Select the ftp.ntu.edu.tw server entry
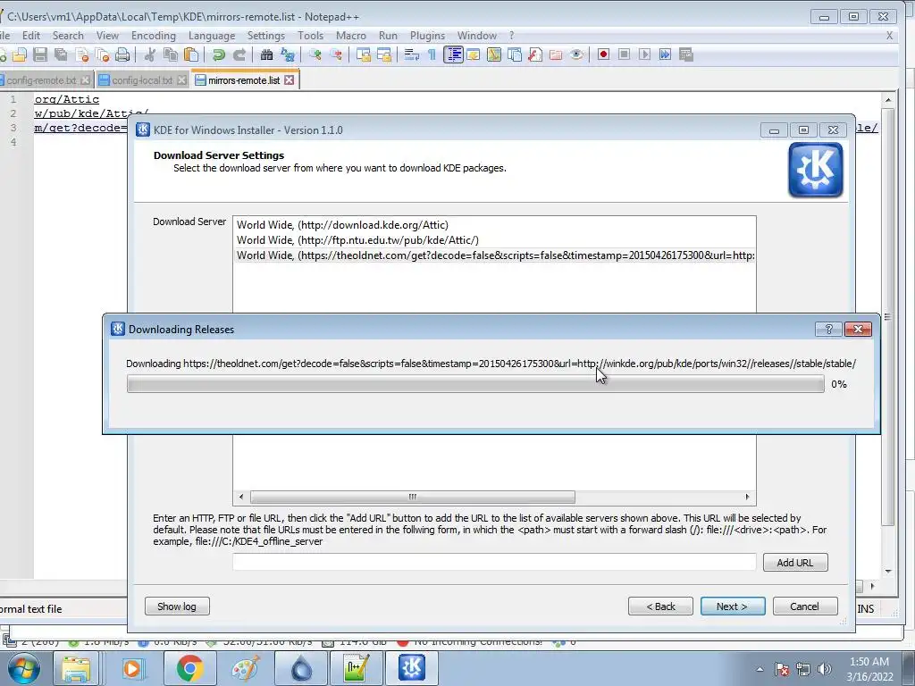Viewport: 915px width, 686px height. click(x=493, y=240)
